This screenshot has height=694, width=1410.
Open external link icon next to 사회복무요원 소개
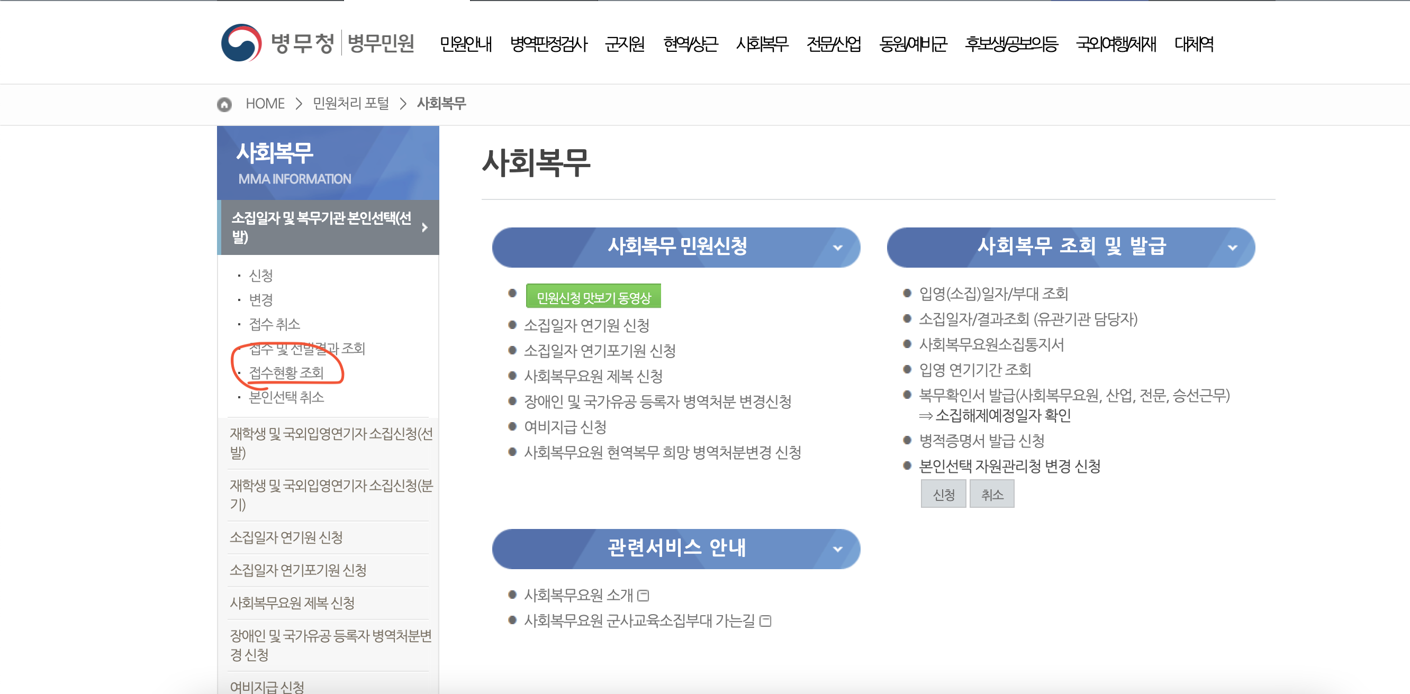644,595
